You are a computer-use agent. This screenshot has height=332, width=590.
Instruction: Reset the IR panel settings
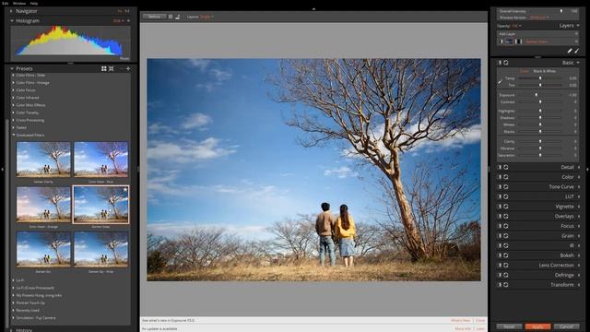[506, 245]
